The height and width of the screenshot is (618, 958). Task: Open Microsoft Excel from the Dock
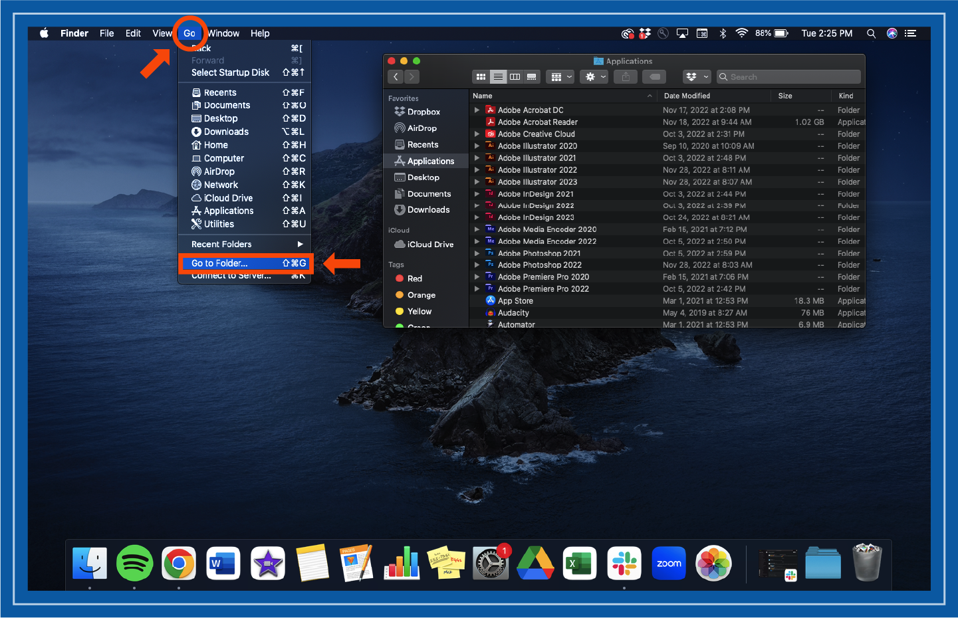pyautogui.click(x=580, y=564)
